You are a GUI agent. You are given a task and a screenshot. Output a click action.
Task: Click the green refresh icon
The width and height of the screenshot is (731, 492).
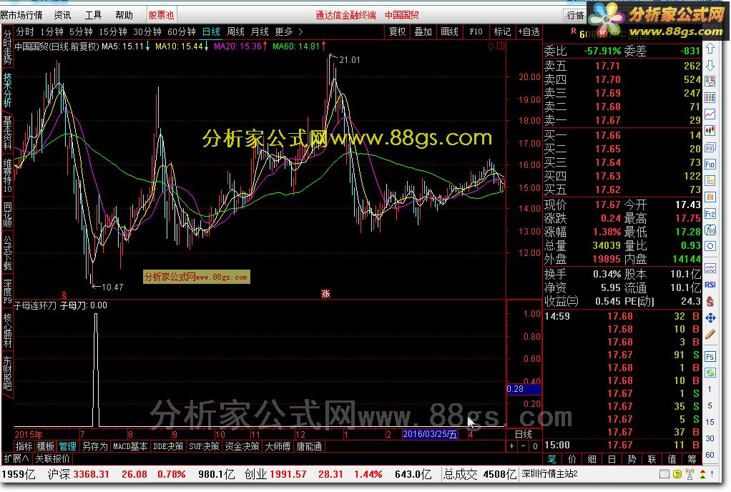[x=710, y=373]
